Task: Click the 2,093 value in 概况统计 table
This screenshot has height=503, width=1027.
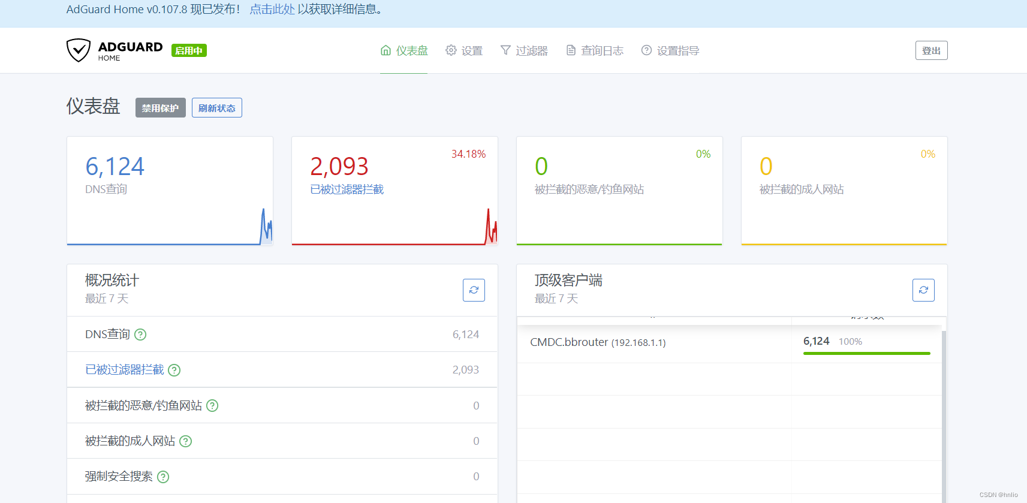Action: pyautogui.click(x=466, y=370)
